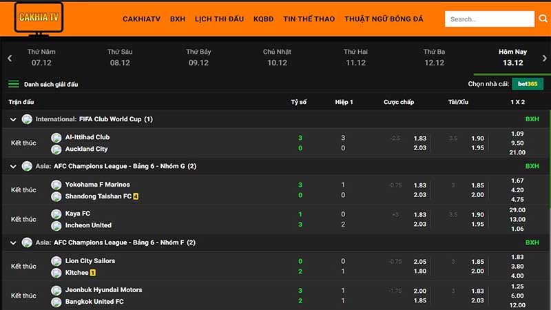Viewport: 551px width, 310px height.
Task: Click the Nhóm G league globe icon
Action: pos(27,166)
